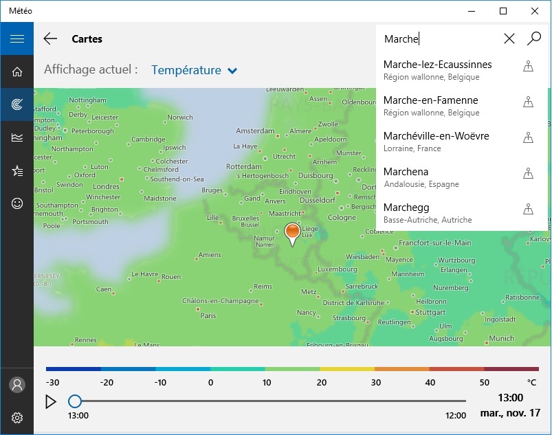Click Paris on the map
Viewport: 552px width, 435px height.
[x=208, y=315]
